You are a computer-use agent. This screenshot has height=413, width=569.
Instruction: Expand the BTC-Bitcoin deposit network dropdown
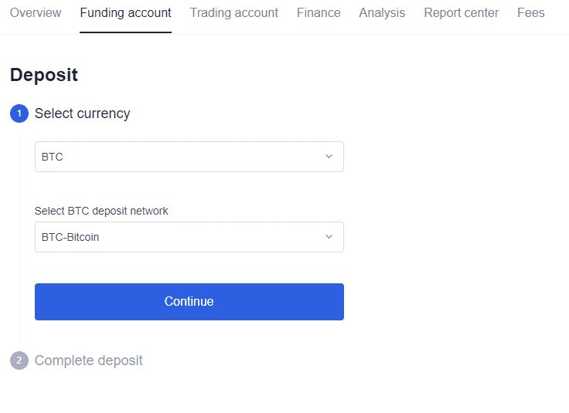(x=189, y=237)
